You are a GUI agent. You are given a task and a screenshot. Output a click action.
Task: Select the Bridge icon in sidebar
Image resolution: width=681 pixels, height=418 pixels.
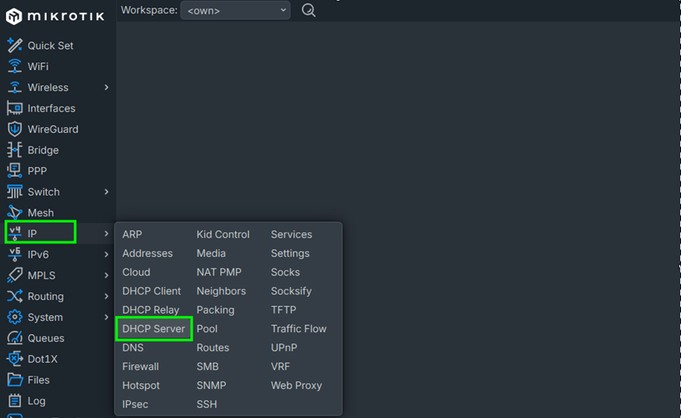click(15, 150)
